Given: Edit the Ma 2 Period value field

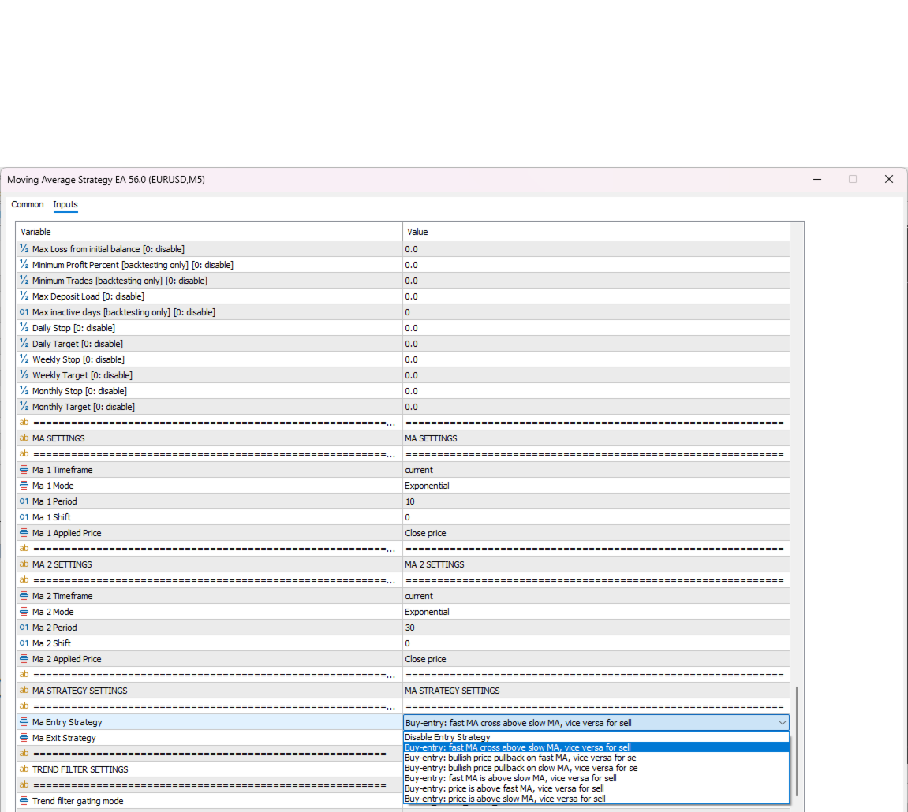Looking at the screenshot, I should tap(596, 628).
